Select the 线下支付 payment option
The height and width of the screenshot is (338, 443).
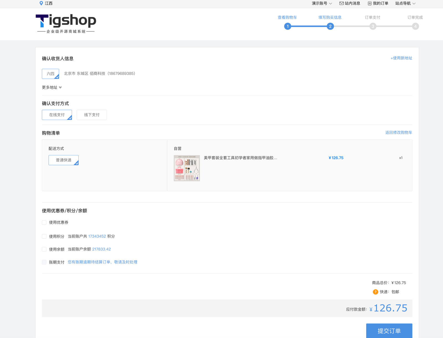click(92, 115)
